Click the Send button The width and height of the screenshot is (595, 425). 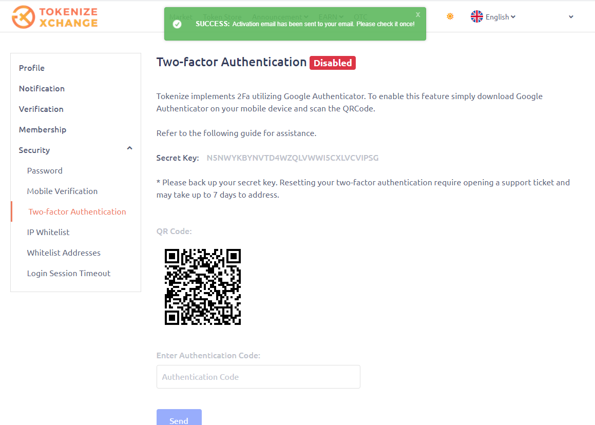179,417
